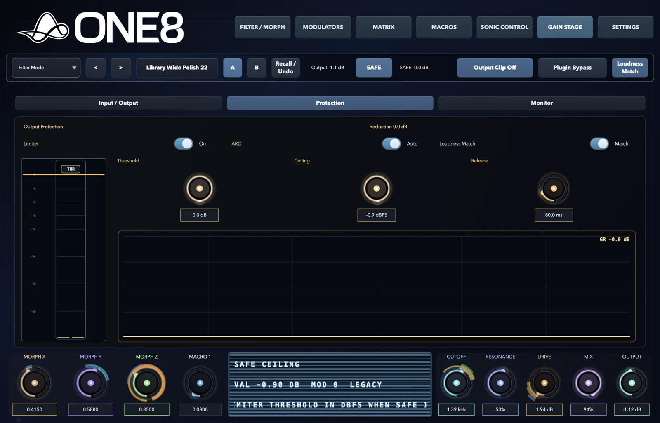Switch to the Monitor sub-tab

tap(542, 103)
